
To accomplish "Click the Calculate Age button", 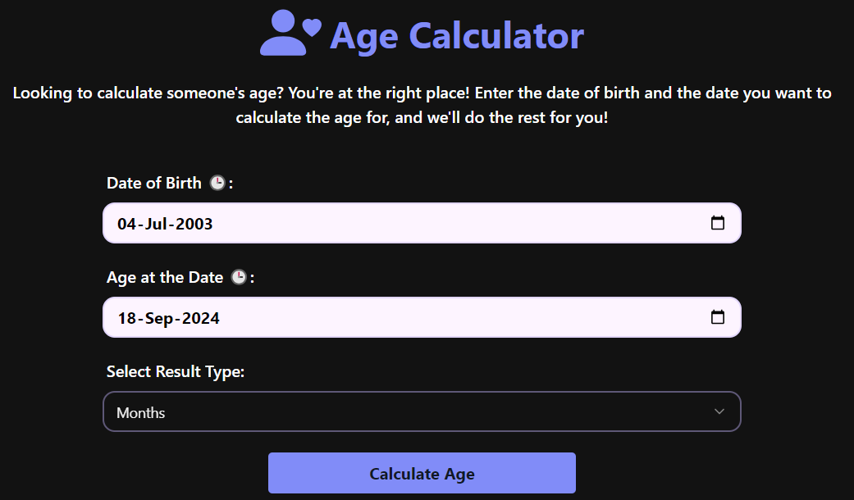I will click(x=422, y=472).
